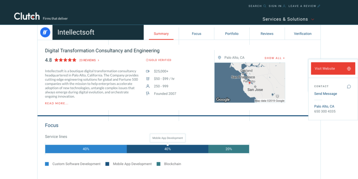Screen dimensions: 358x179
Task: Click the Send Message link
Action: [325, 94]
